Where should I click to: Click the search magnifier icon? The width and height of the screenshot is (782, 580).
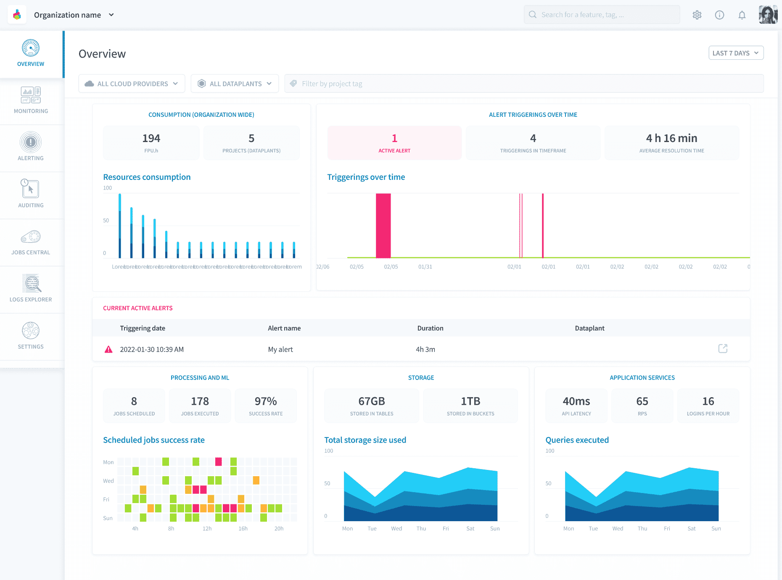(533, 15)
